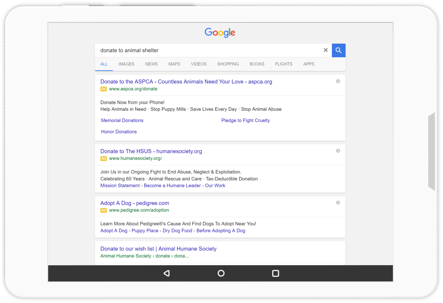Open Before Adopting A Dog sitelink
The image size is (443, 303).
point(221,231)
